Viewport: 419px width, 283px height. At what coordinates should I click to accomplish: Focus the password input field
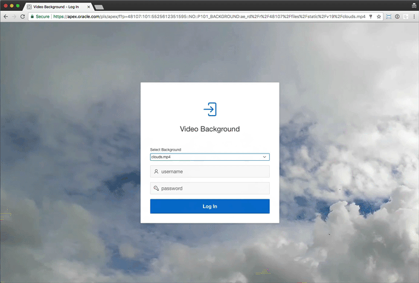(x=211, y=188)
